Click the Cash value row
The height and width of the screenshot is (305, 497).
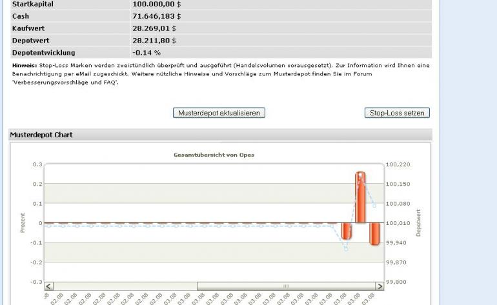point(221,16)
